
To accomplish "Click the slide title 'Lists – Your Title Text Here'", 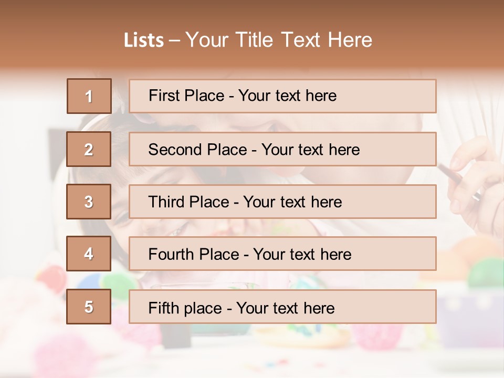I will (x=248, y=40).
